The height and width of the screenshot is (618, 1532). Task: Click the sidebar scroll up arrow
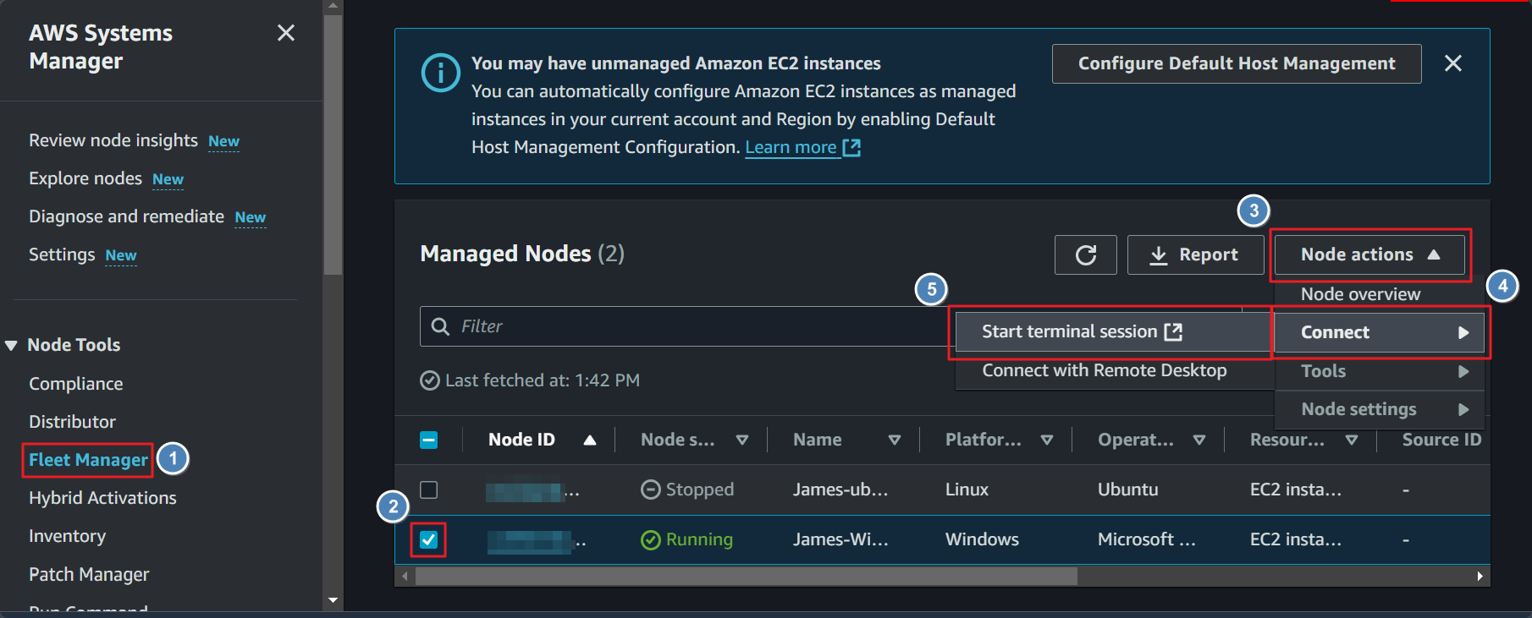click(x=333, y=6)
